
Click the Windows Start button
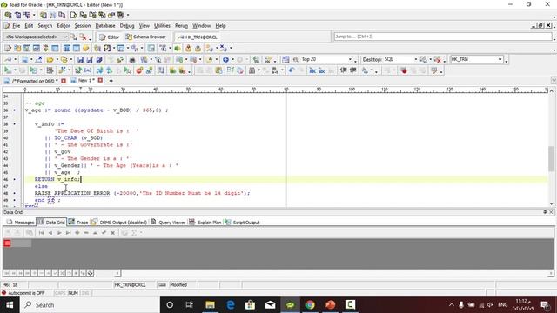(x=10, y=305)
